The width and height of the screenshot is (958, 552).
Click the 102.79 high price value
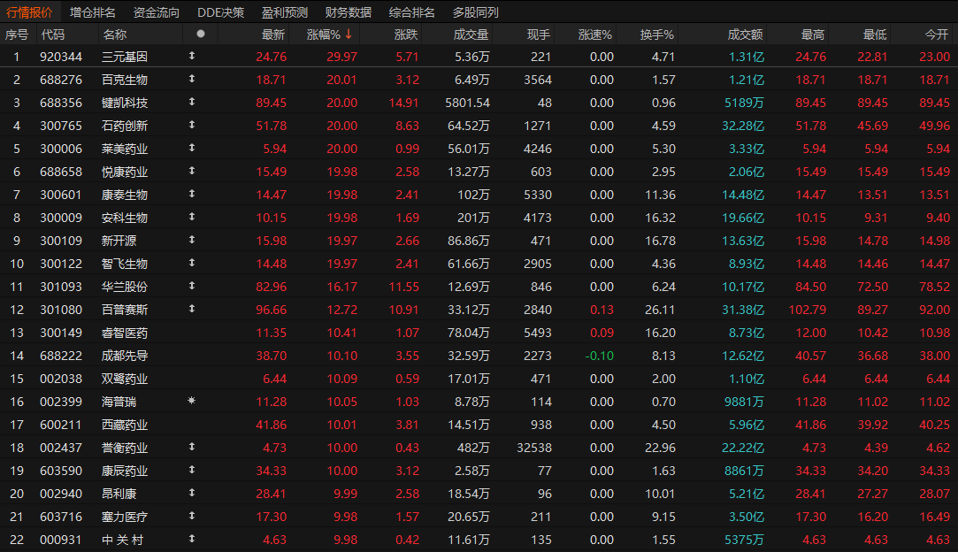click(807, 310)
